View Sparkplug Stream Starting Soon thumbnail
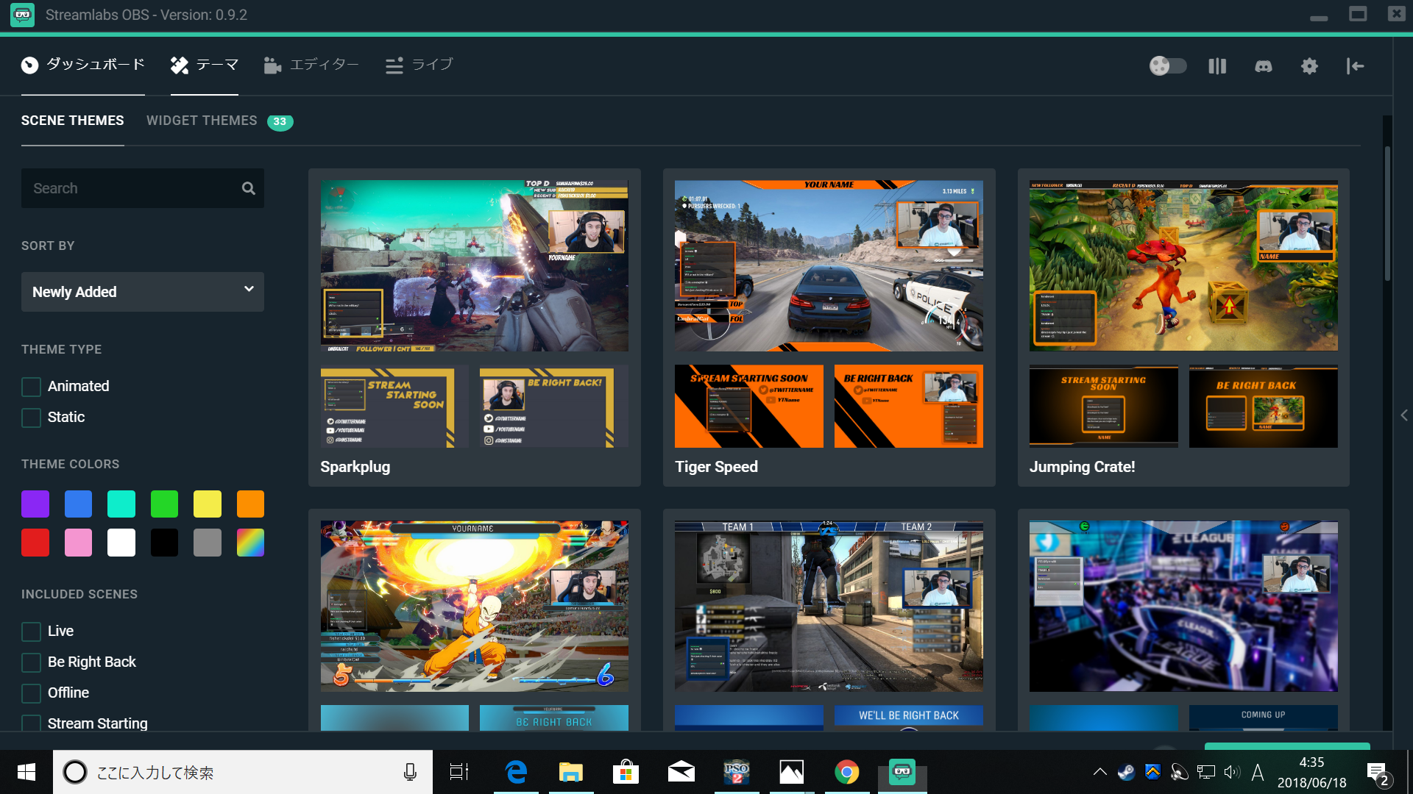1413x794 pixels. point(394,407)
